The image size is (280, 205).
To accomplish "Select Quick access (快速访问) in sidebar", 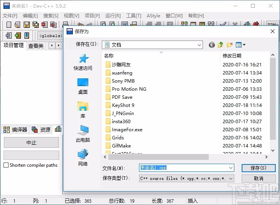I will click(83, 62).
